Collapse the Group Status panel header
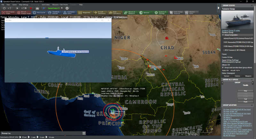 pyautogui.click(x=252, y=5)
